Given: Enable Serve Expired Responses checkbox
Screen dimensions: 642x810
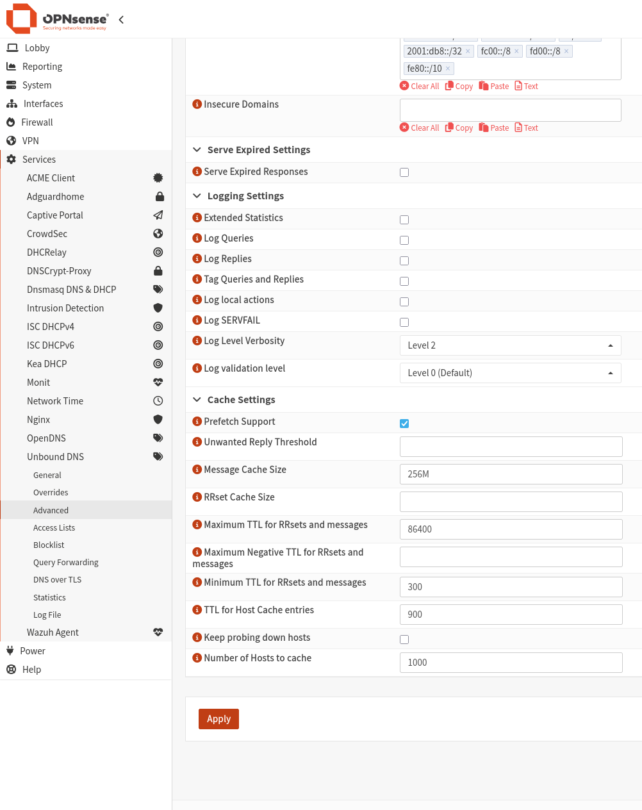Looking at the screenshot, I should click(x=404, y=172).
